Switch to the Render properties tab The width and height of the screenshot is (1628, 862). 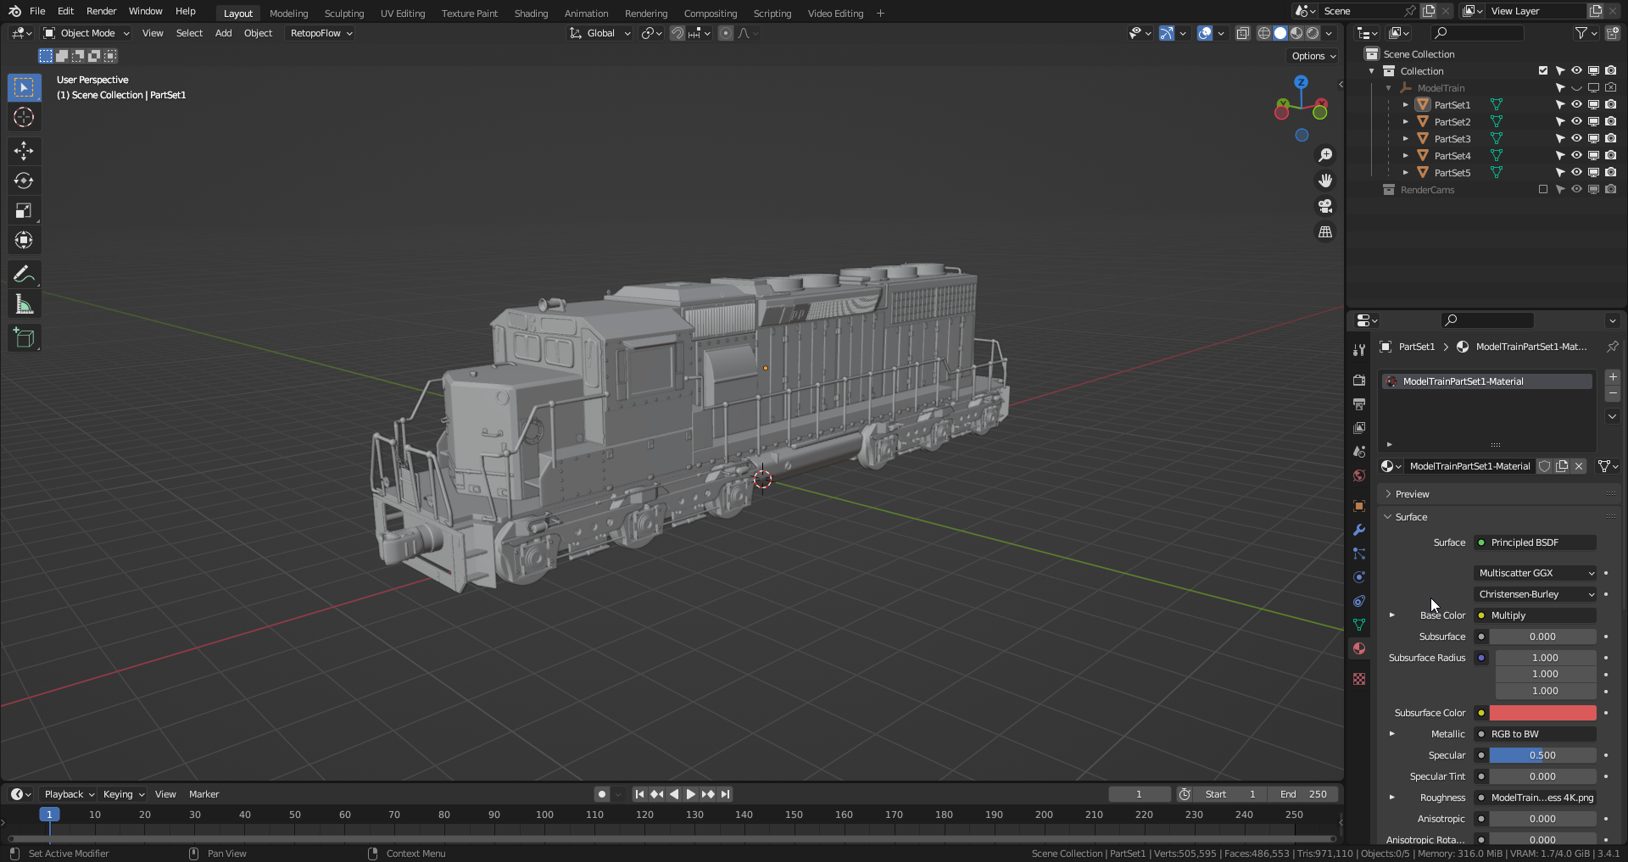pyautogui.click(x=1358, y=380)
